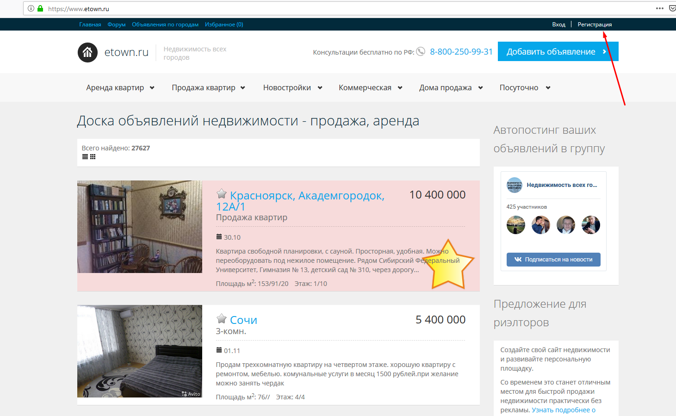This screenshot has width=676, height=416.
Task: Click Подписаться на новости VK button
Action: 553,260
